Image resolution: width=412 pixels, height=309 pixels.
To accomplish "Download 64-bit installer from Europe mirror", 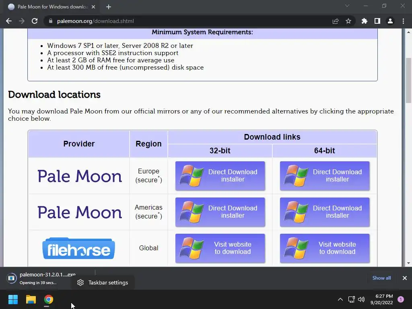I will [325, 176].
